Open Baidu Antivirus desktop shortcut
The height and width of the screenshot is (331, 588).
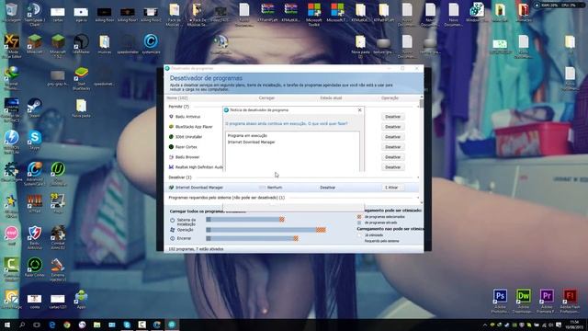coord(35,237)
